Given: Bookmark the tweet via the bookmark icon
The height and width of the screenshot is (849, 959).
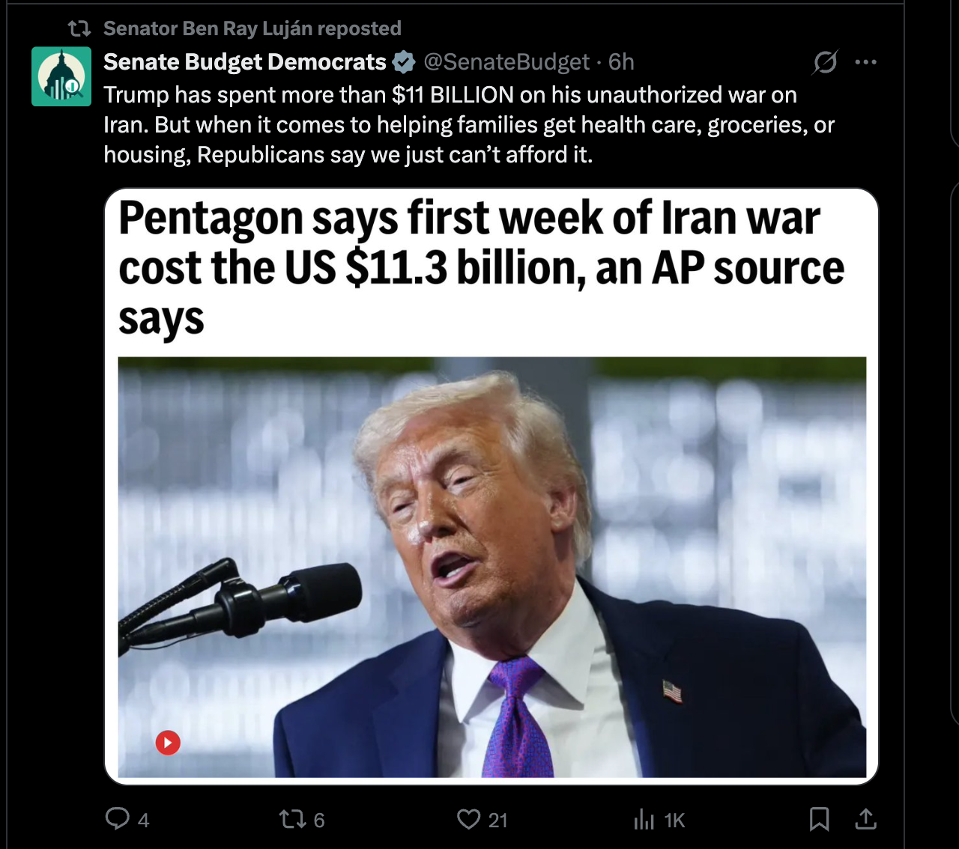Looking at the screenshot, I should tap(819, 819).
